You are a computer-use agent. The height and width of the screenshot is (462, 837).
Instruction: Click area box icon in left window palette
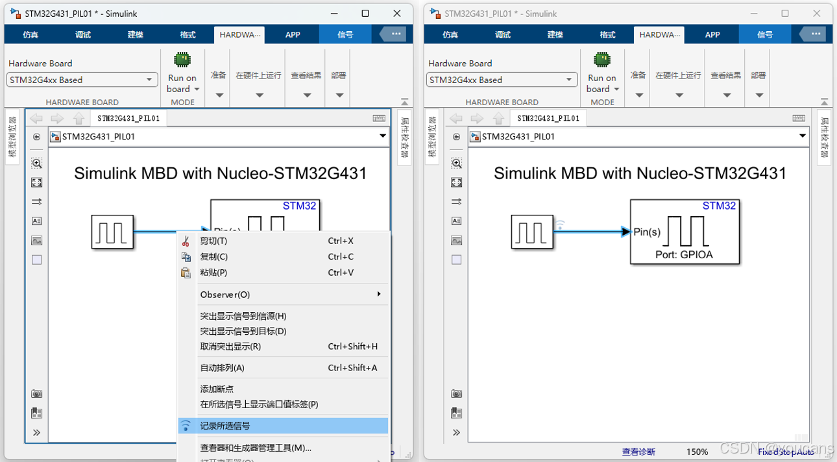point(37,260)
